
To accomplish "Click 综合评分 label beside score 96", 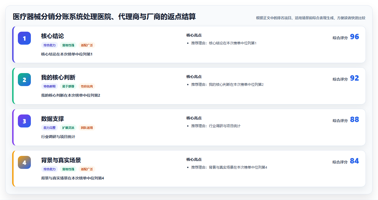I will coord(340,38).
